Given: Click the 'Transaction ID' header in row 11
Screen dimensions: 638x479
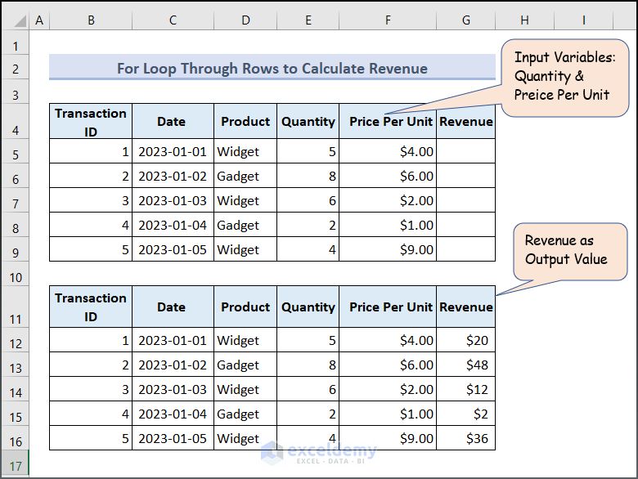Looking at the screenshot, I should coord(90,307).
